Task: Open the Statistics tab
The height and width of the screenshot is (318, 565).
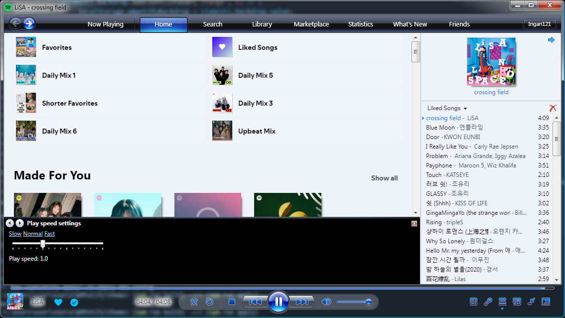Action: coord(360,24)
